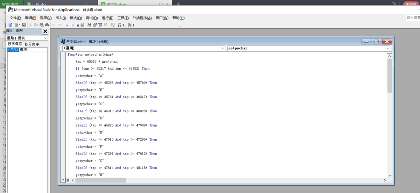Save the project with the floppy icon
420x193 pixels.
pos(24,25)
